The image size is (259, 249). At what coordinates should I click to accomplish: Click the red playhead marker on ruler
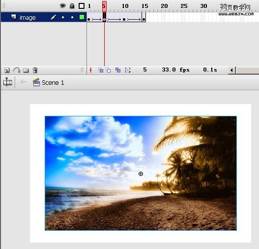tap(104, 6)
